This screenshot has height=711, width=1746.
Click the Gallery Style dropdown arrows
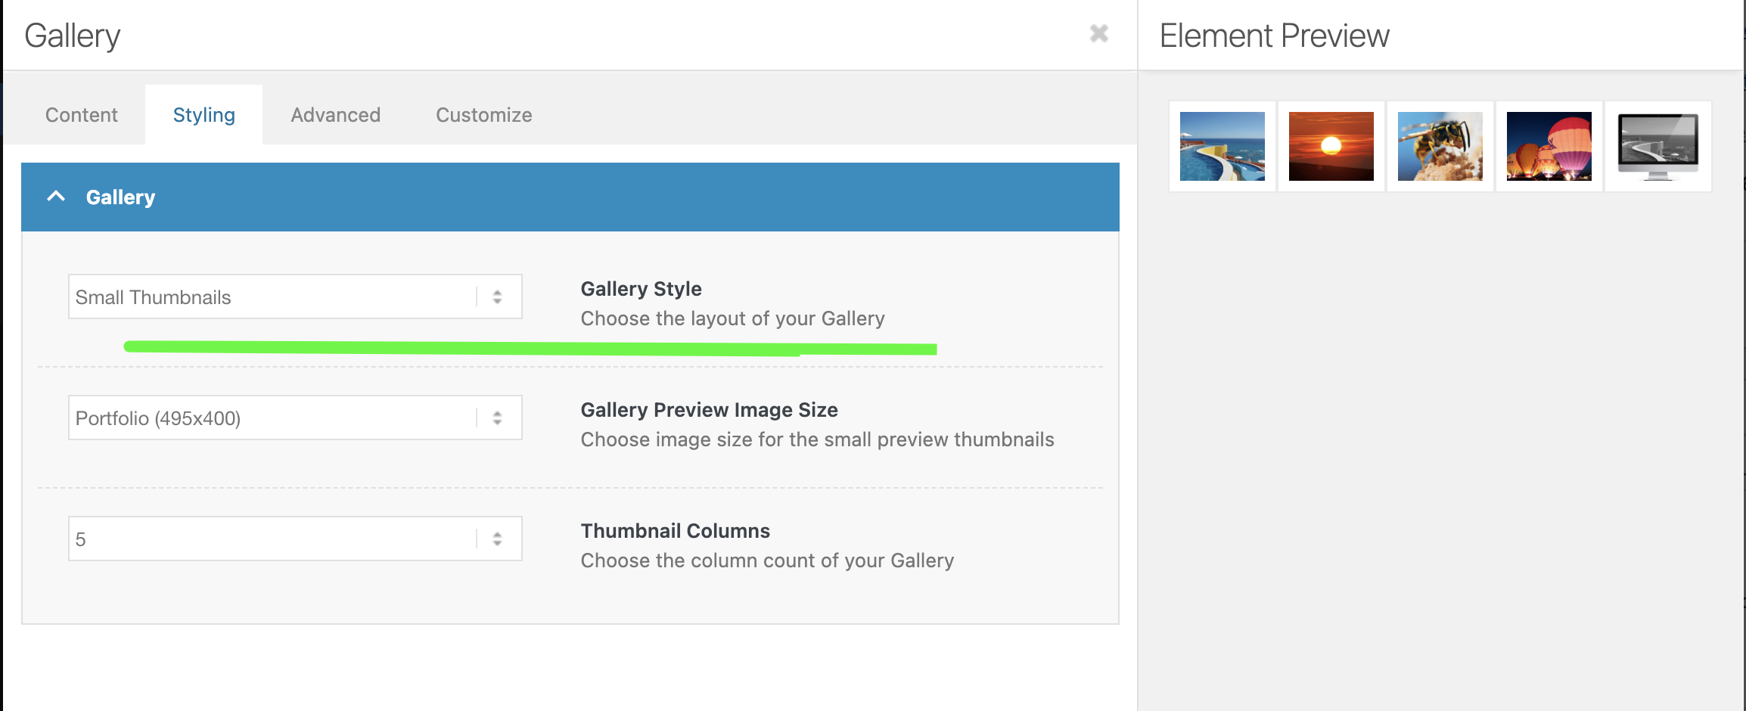497,297
